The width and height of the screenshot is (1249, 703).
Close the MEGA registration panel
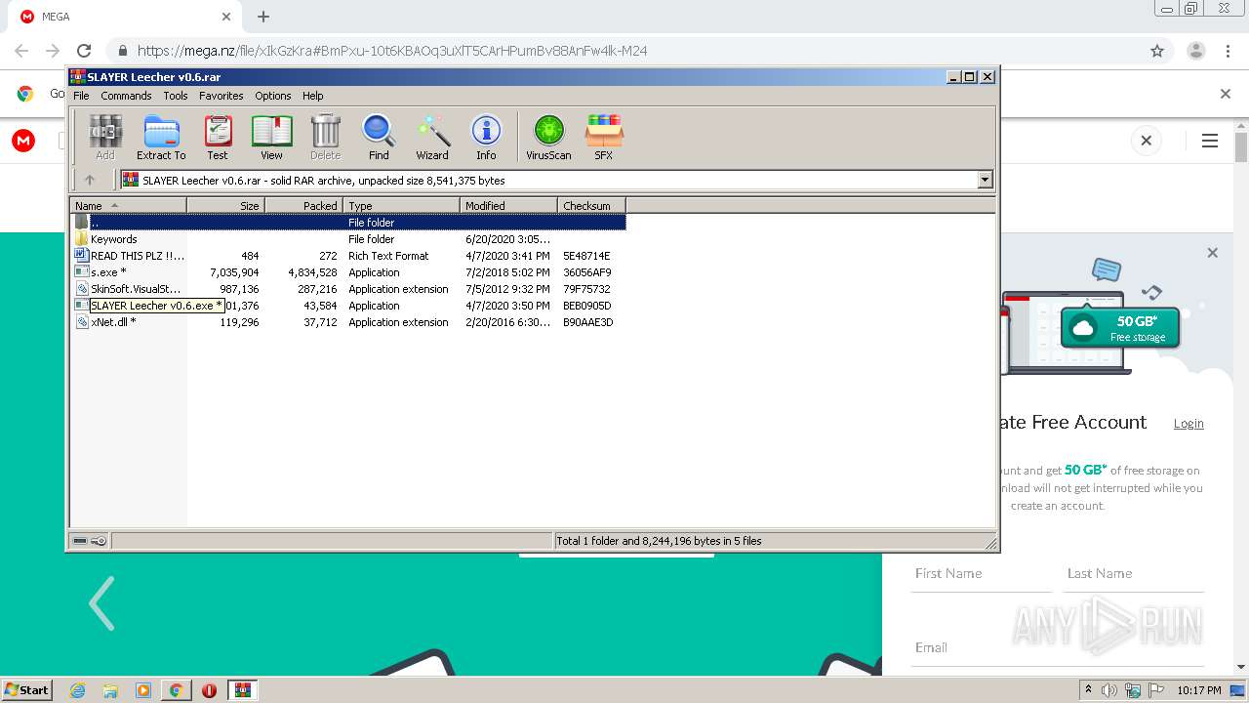coord(1212,253)
